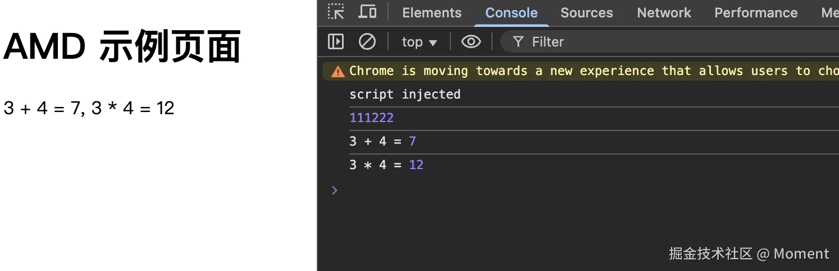The height and width of the screenshot is (271, 839).
Task: Go to the Network tab
Action: [664, 12]
